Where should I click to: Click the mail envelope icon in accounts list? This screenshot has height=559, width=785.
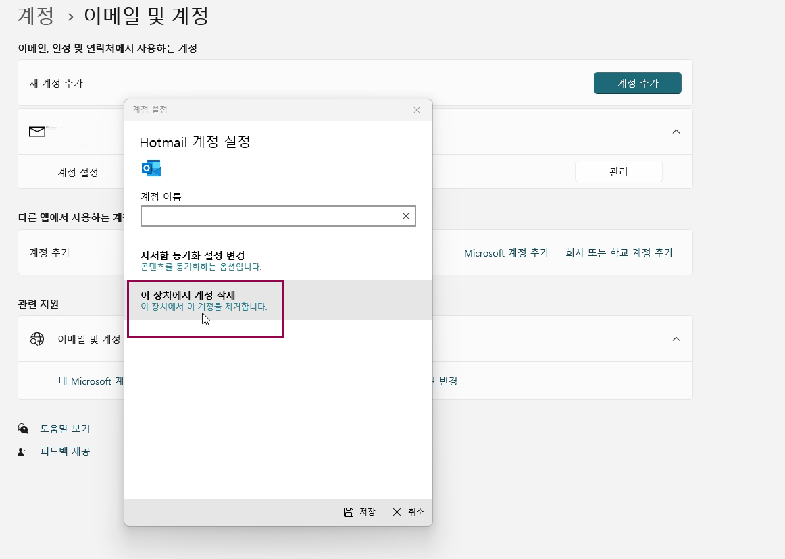tap(37, 132)
